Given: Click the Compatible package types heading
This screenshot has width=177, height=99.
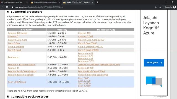Looking at the screenshot, I should [x=30, y=97].
